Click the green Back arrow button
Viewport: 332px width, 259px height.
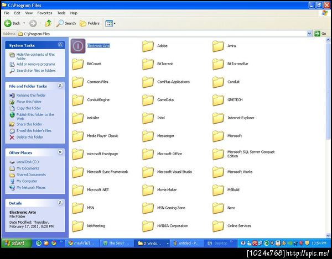8,23
